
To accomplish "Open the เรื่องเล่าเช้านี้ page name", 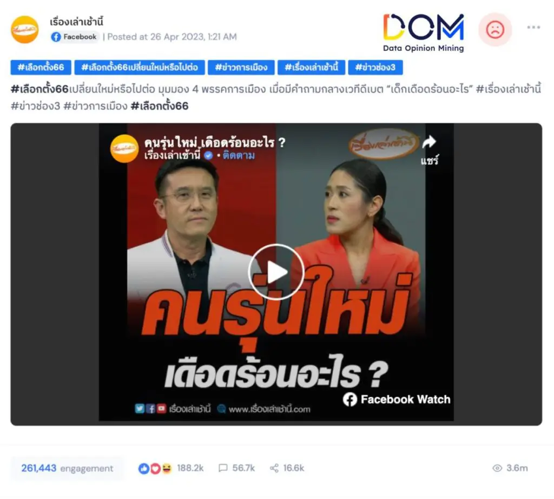I will pyautogui.click(x=76, y=22).
